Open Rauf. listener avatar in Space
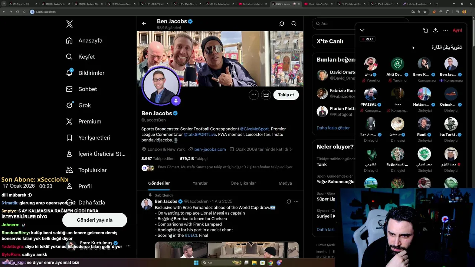 pyautogui.click(x=424, y=124)
